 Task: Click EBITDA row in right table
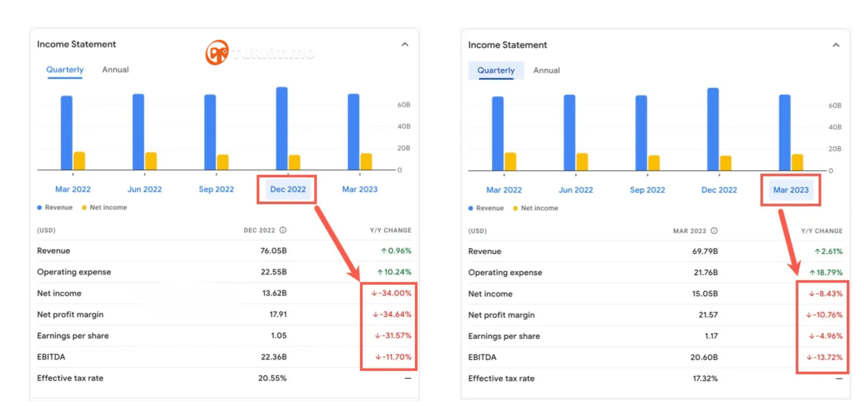655,357
